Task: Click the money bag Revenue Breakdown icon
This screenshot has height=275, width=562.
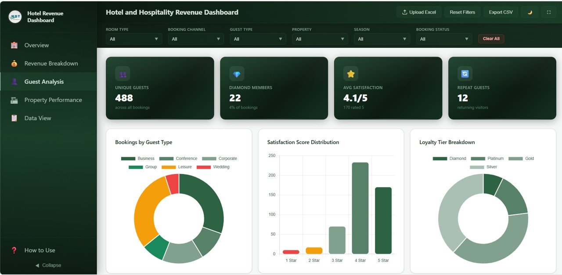Action: pos(13,63)
